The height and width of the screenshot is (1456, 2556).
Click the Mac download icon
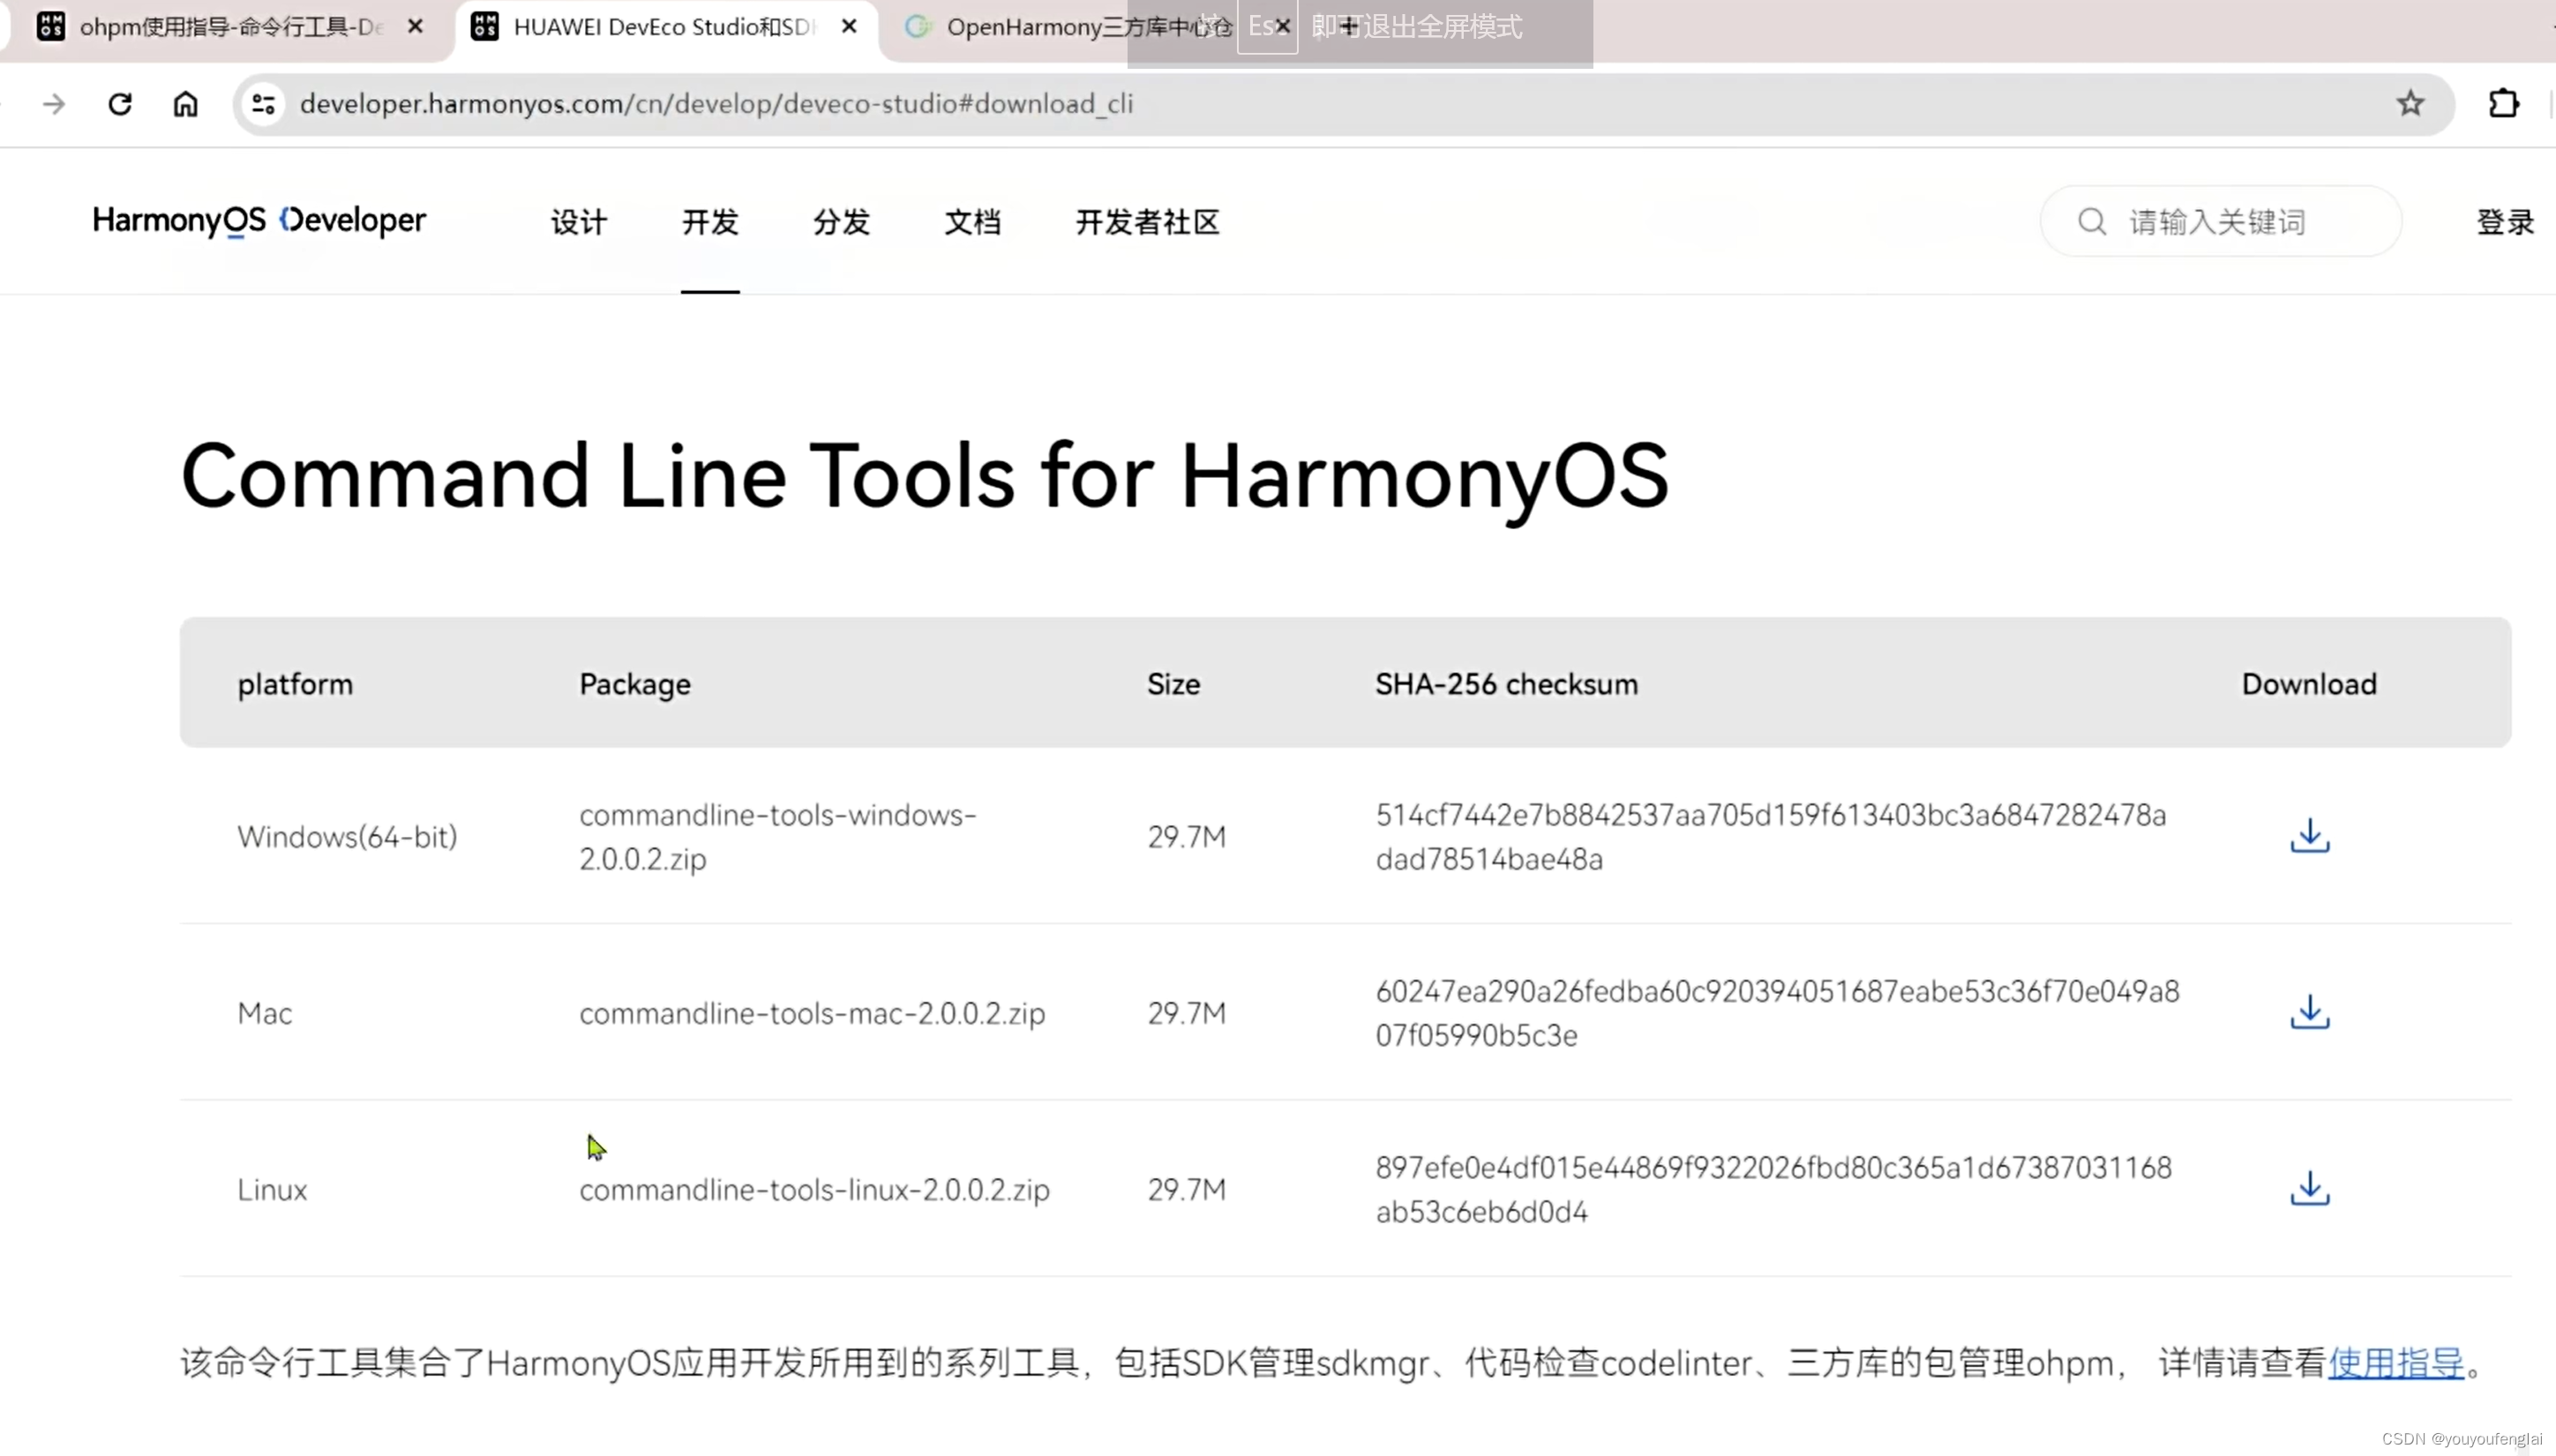(x=2308, y=1012)
